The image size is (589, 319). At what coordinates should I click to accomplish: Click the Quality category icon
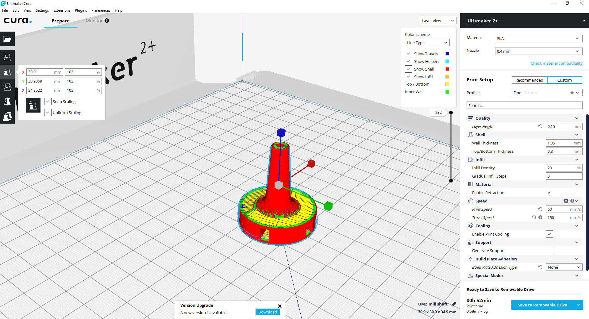tap(471, 118)
